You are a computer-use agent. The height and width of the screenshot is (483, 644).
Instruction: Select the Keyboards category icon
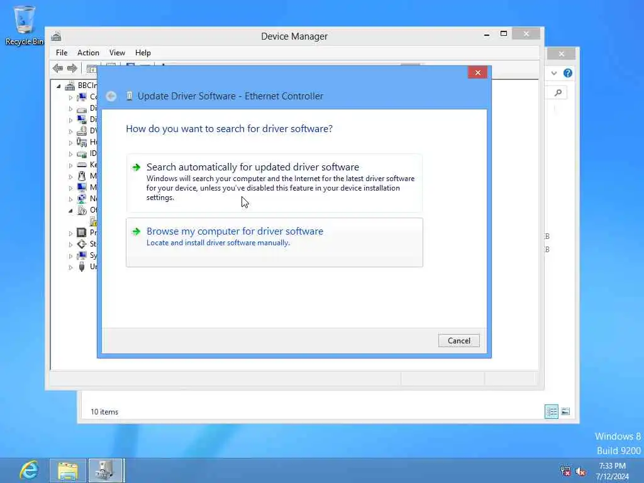82,165
